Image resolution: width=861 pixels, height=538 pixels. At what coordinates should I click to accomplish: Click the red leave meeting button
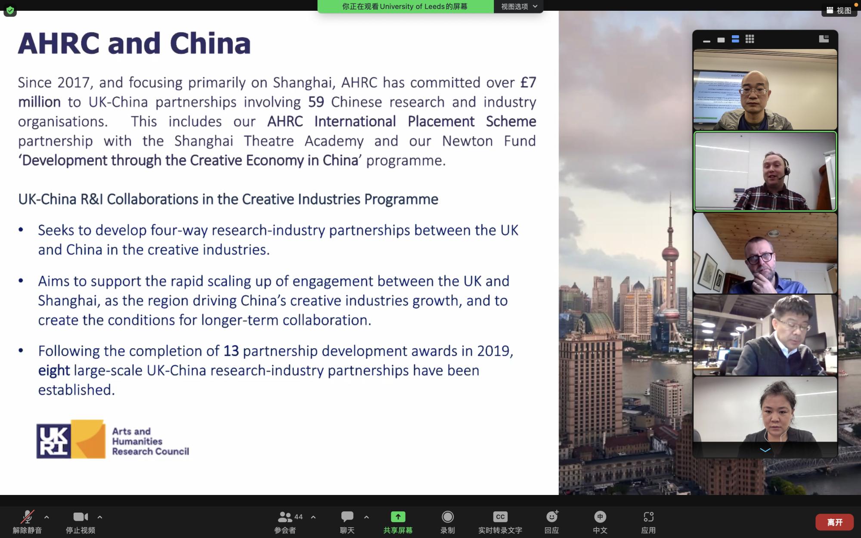[834, 522]
